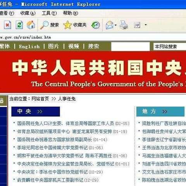Open the 地方 section header
186x186 pixels.
pyautogui.click(x=160, y=112)
